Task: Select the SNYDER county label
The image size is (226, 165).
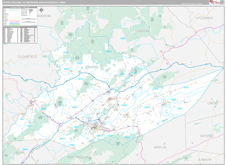Action: click(206, 135)
